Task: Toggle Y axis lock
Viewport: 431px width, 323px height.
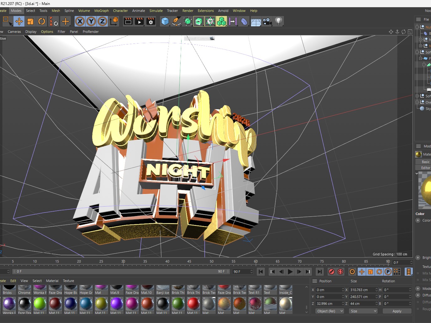Action: pyautogui.click(x=91, y=21)
